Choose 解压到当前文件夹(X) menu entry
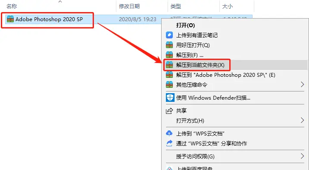This screenshot has height=170, width=309. tap(200, 65)
